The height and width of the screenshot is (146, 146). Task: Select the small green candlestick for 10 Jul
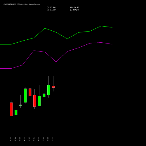coord(44,95)
